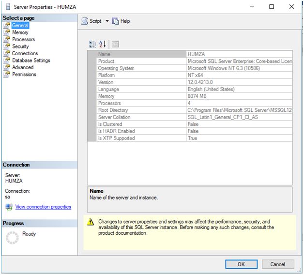
Task: Click the NT x64 platform value
Action: 239,75
